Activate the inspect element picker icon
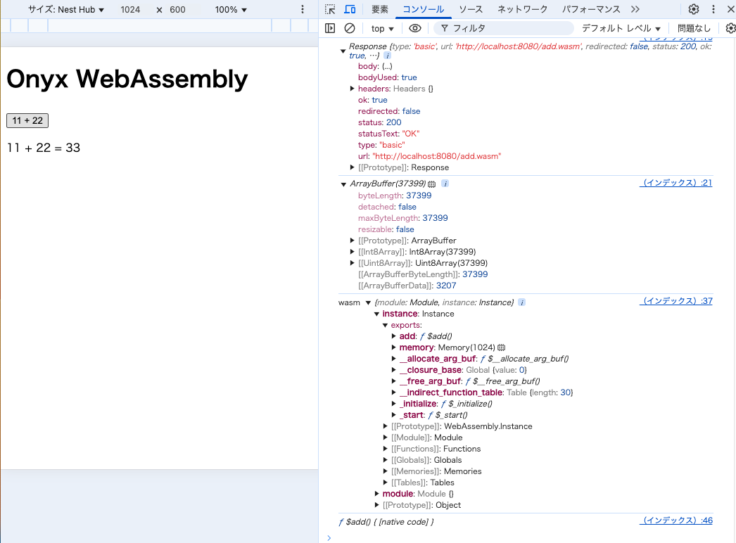Viewport: 736px width, 543px height. click(330, 9)
